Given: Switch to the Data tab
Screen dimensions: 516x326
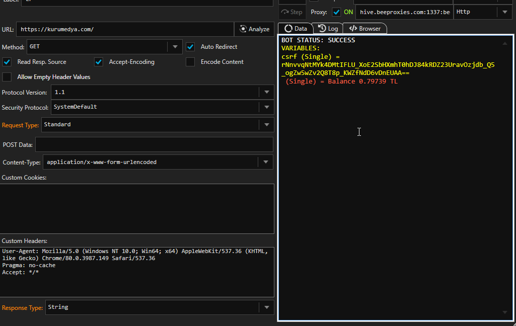Looking at the screenshot, I should (296, 29).
